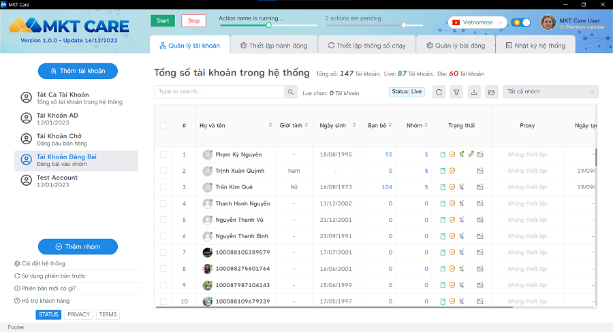613x332 pixels.
Task: Open the Vietnamese language dropdown
Action: [477, 22]
